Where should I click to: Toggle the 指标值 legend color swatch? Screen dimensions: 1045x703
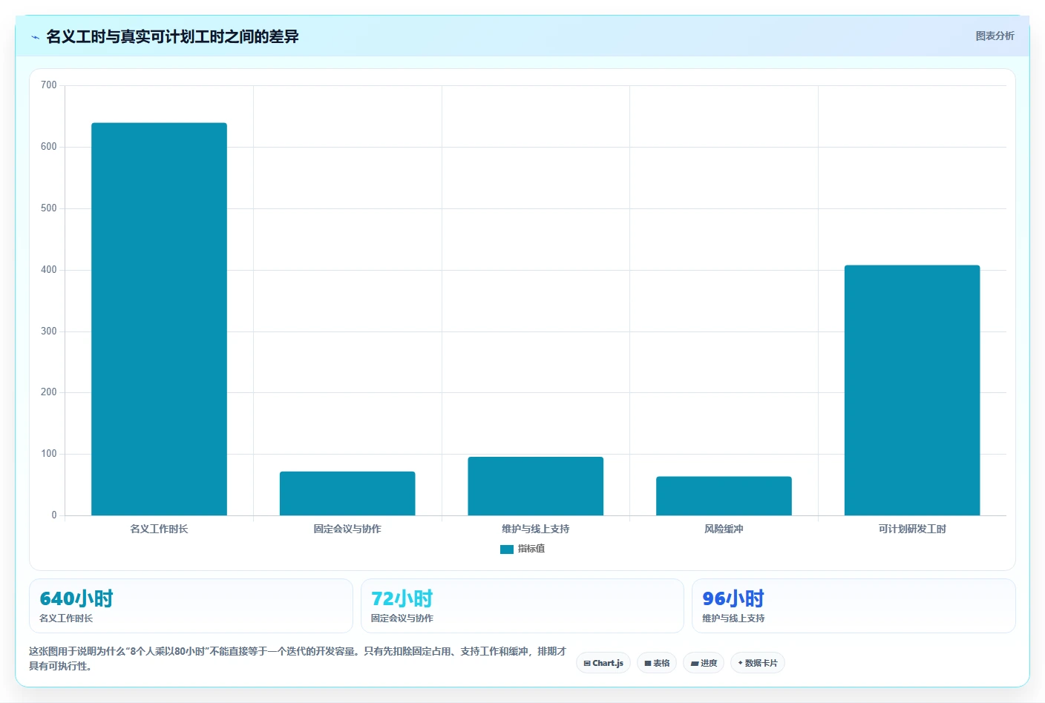pyautogui.click(x=507, y=549)
